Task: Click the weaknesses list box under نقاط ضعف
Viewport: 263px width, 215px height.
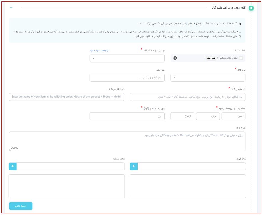Action: pos(67,186)
